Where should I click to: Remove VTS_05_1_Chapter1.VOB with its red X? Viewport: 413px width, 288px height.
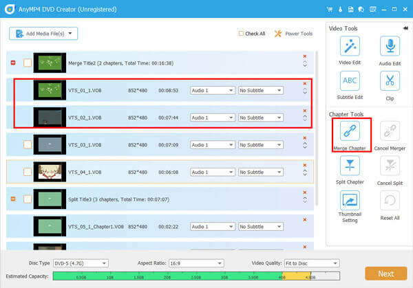point(305,220)
